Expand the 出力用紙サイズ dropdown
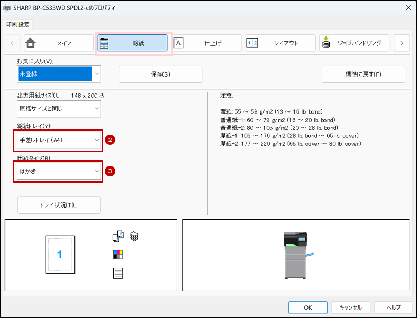417x318 pixels. coord(59,109)
